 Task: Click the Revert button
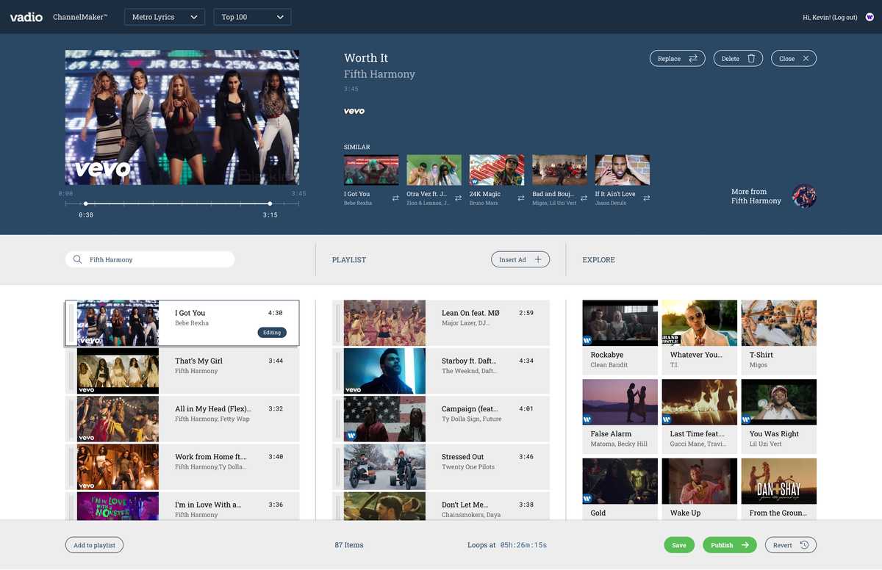tap(791, 545)
